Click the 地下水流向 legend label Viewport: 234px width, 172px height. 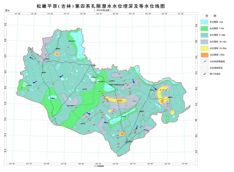pyautogui.click(x=215, y=74)
